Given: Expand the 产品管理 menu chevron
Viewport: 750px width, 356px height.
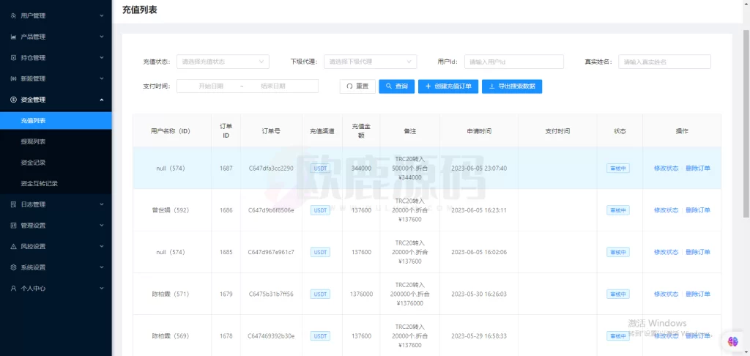Looking at the screenshot, I should pos(101,37).
